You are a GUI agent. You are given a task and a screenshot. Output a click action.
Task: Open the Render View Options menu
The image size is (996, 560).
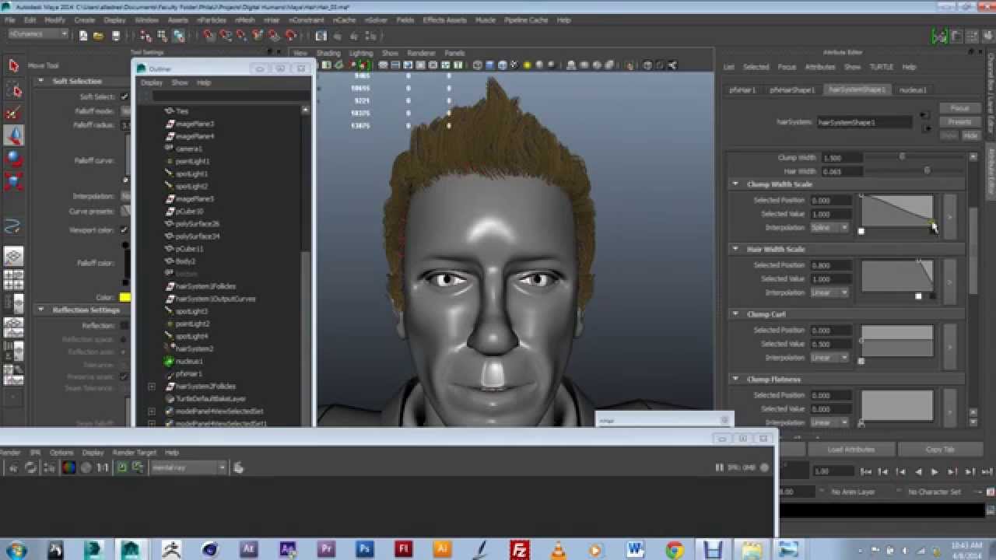[61, 453]
